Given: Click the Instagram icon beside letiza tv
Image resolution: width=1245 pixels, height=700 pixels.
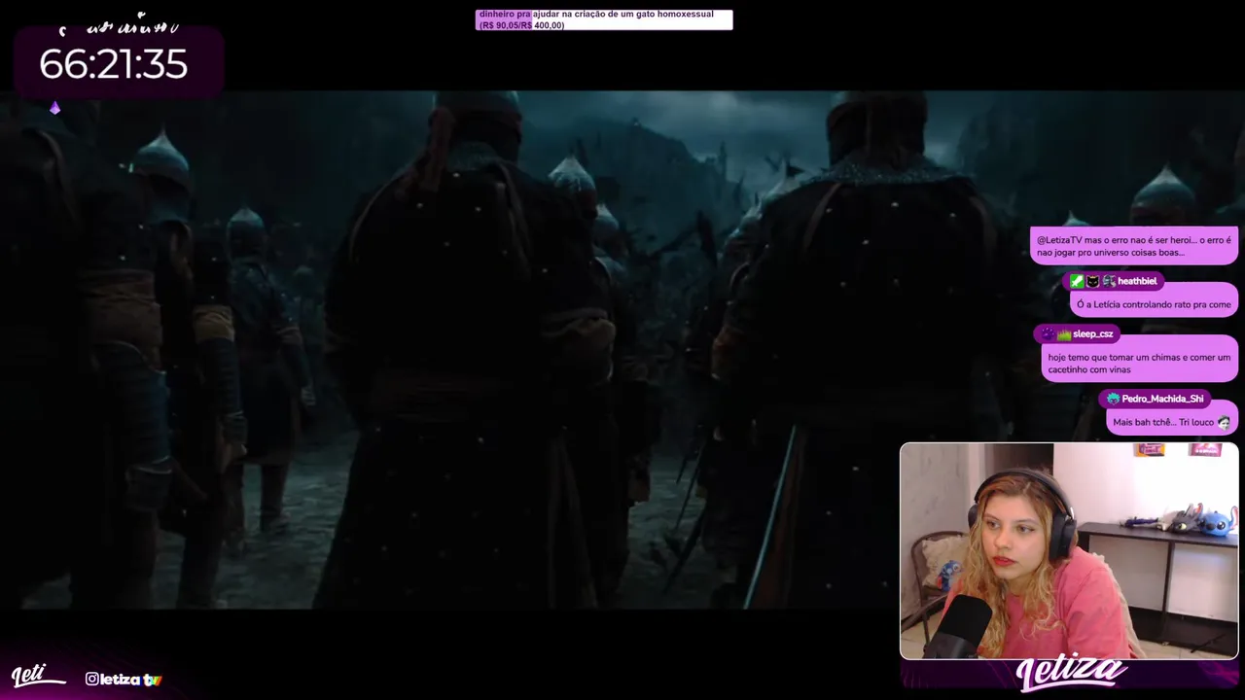Looking at the screenshot, I should coord(91,679).
